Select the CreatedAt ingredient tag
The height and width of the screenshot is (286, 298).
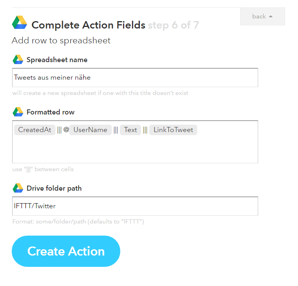pyautogui.click(x=35, y=130)
